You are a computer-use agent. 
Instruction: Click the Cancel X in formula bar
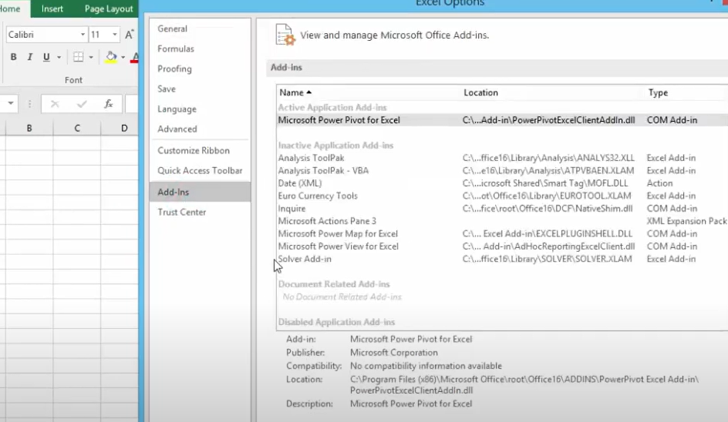point(55,104)
